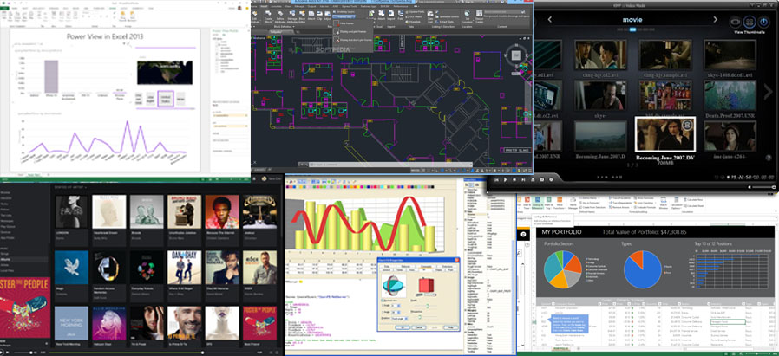Click the stop control in KMPlayer
Viewport: 779px width, 356px height.
click(x=514, y=179)
